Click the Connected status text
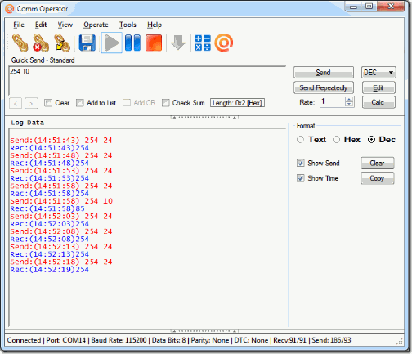The width and height of the screenshot is (412, 354). tap(24, 340)
